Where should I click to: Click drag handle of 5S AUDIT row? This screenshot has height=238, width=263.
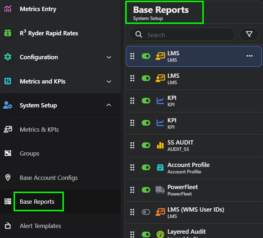point(132,145)
